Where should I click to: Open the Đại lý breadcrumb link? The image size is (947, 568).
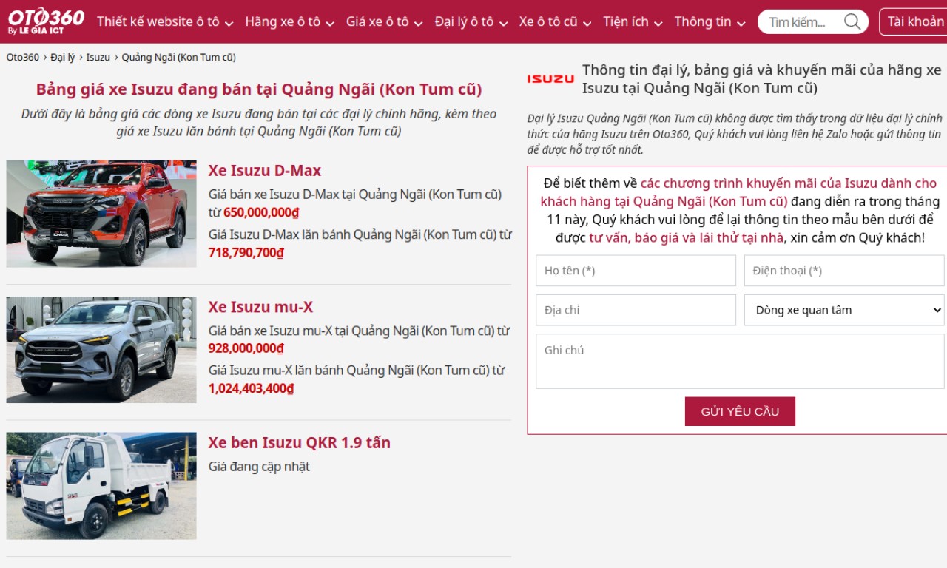(63, 57)
